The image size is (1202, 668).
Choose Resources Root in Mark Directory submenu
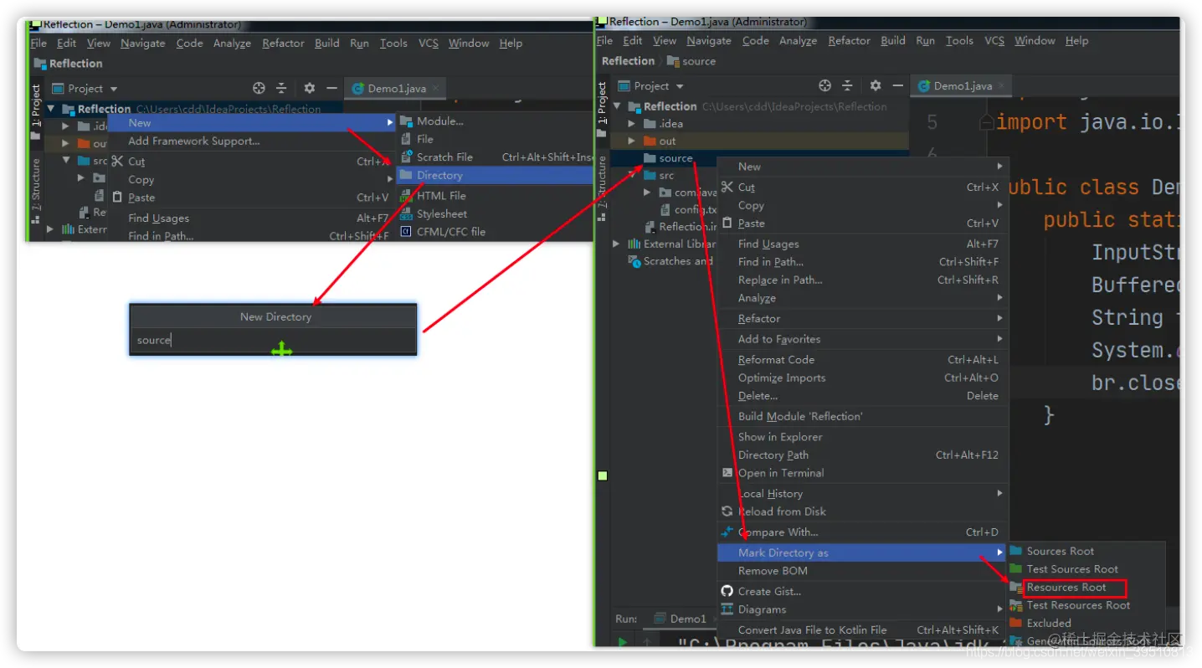(x=1066, y=588)
